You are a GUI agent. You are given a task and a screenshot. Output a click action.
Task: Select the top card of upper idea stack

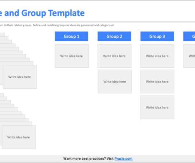[x=20, y=77]
